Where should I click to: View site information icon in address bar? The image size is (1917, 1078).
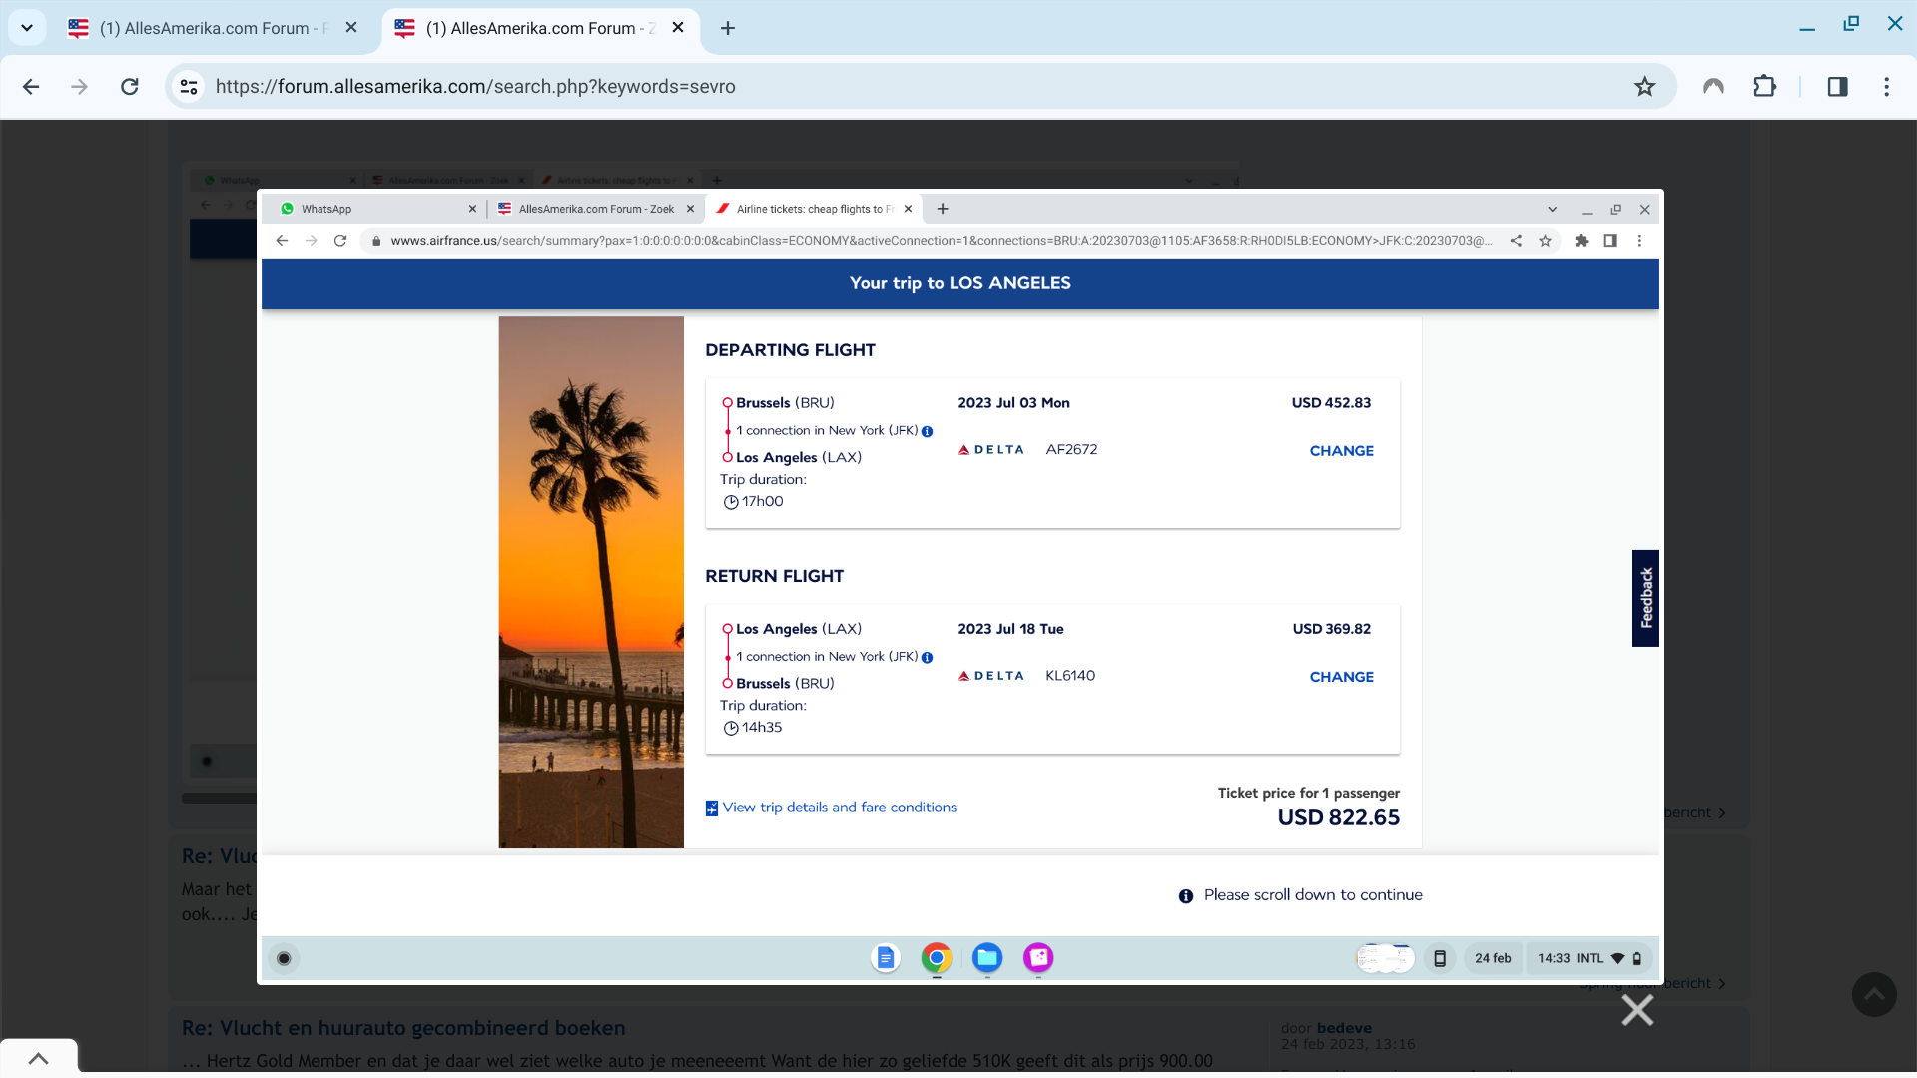coord(189,87)
